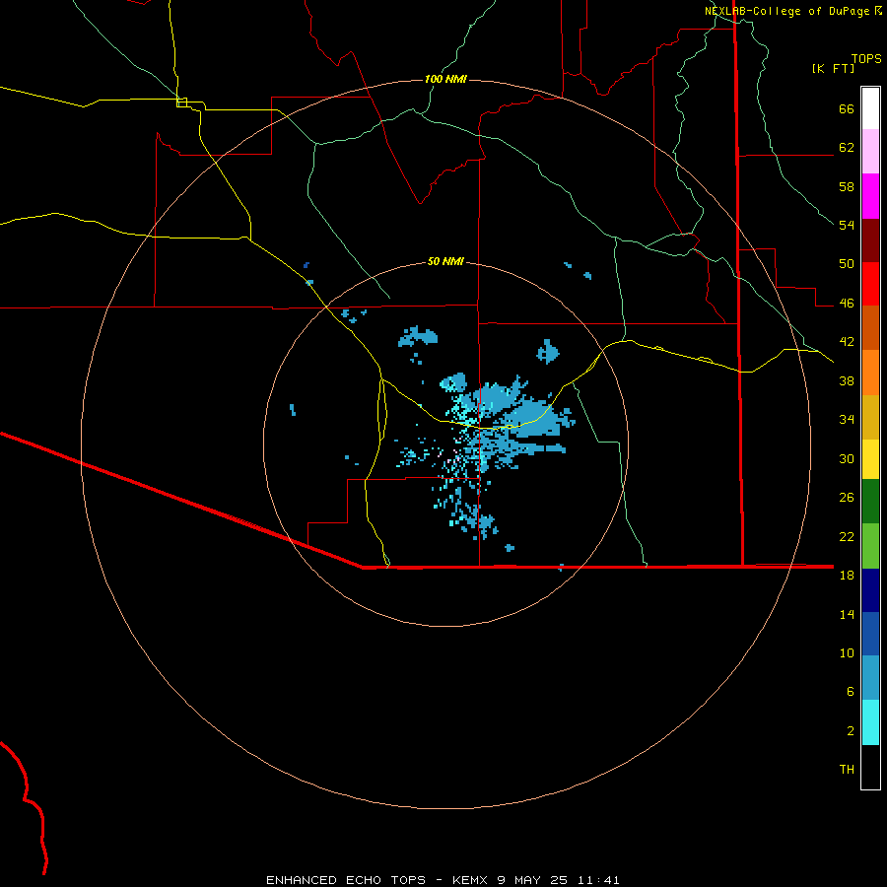The image size is (887, 887).
Task: Click the TOPS legend title
Action: pyautogui.click(x=866, y=59)
